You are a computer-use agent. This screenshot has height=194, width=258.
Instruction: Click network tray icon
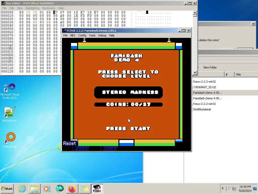234,188
